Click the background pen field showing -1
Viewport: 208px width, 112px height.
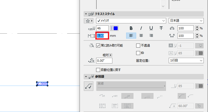point(185,46)
